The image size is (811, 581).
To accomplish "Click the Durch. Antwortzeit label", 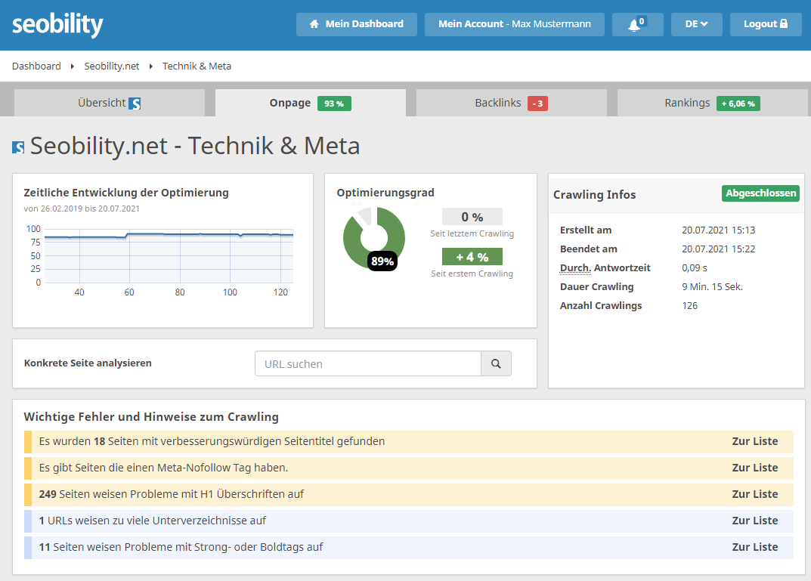I will click(605, 267).
